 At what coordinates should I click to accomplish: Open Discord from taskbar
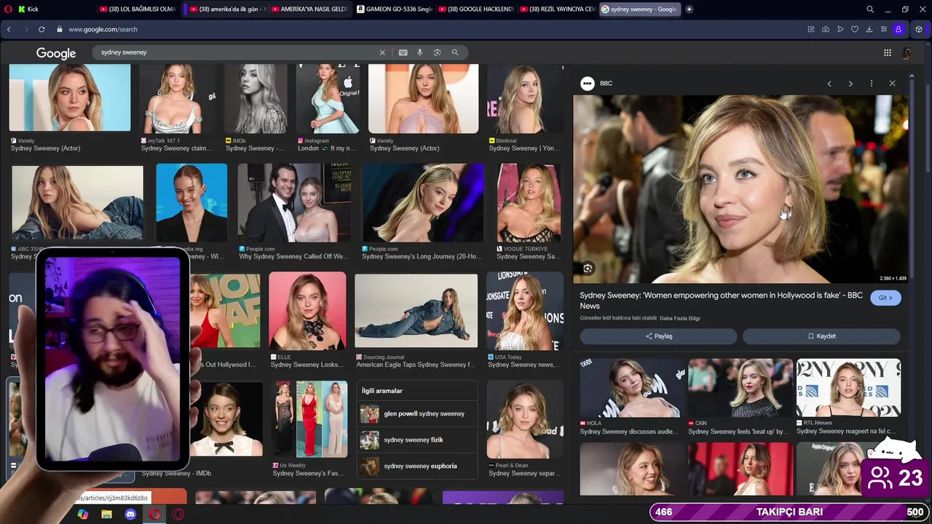130,515
